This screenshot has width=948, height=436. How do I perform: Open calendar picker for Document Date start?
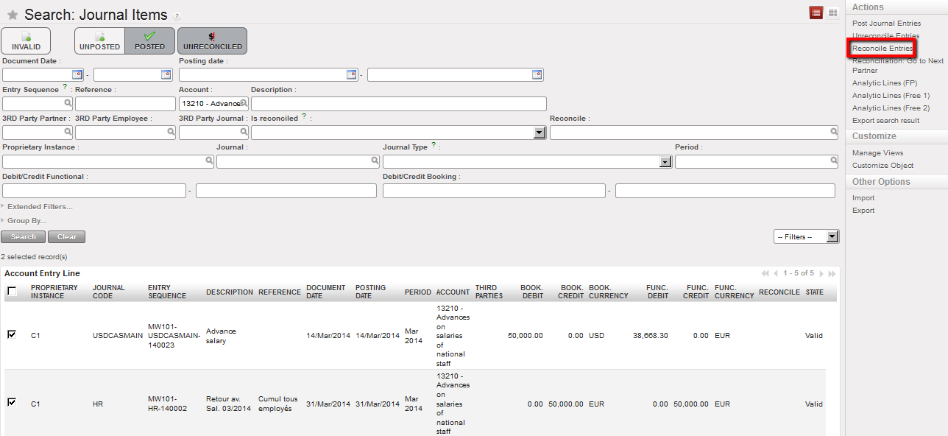click(x=77, y=74)
